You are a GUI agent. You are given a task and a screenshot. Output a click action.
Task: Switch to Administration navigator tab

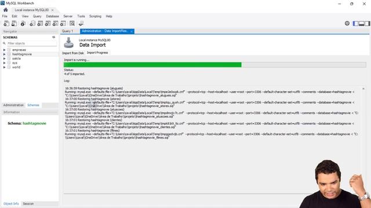[13, 105]
